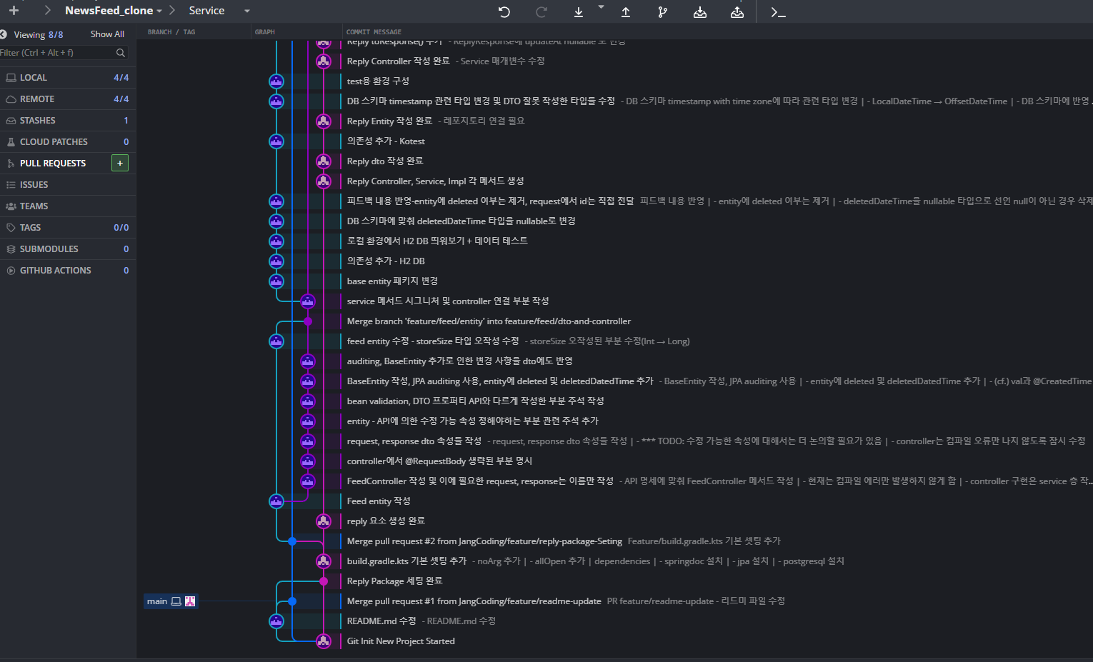Screen dimensions: 1093x662
Task: Select the merge node for pull request #2
Action: tap(292, 541)
